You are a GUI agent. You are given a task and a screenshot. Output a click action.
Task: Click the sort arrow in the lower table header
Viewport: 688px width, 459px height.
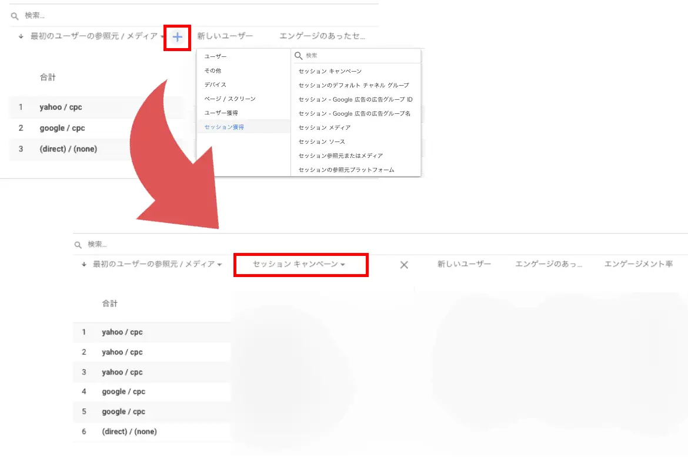click(x=83, y=264)
